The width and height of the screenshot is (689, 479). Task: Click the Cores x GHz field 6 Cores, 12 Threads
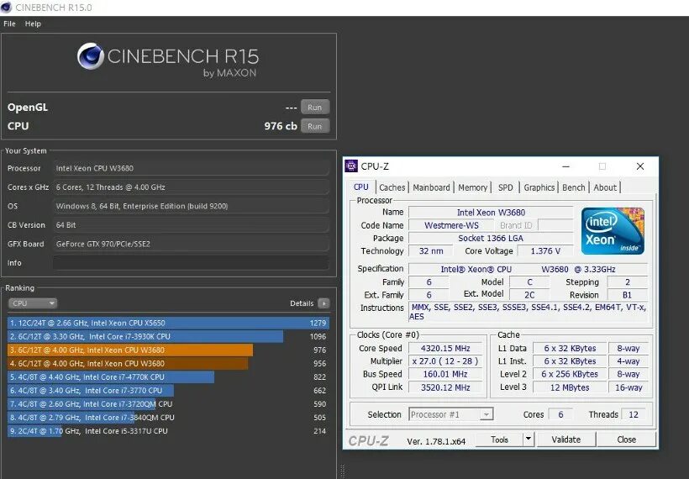pos(191,187)
